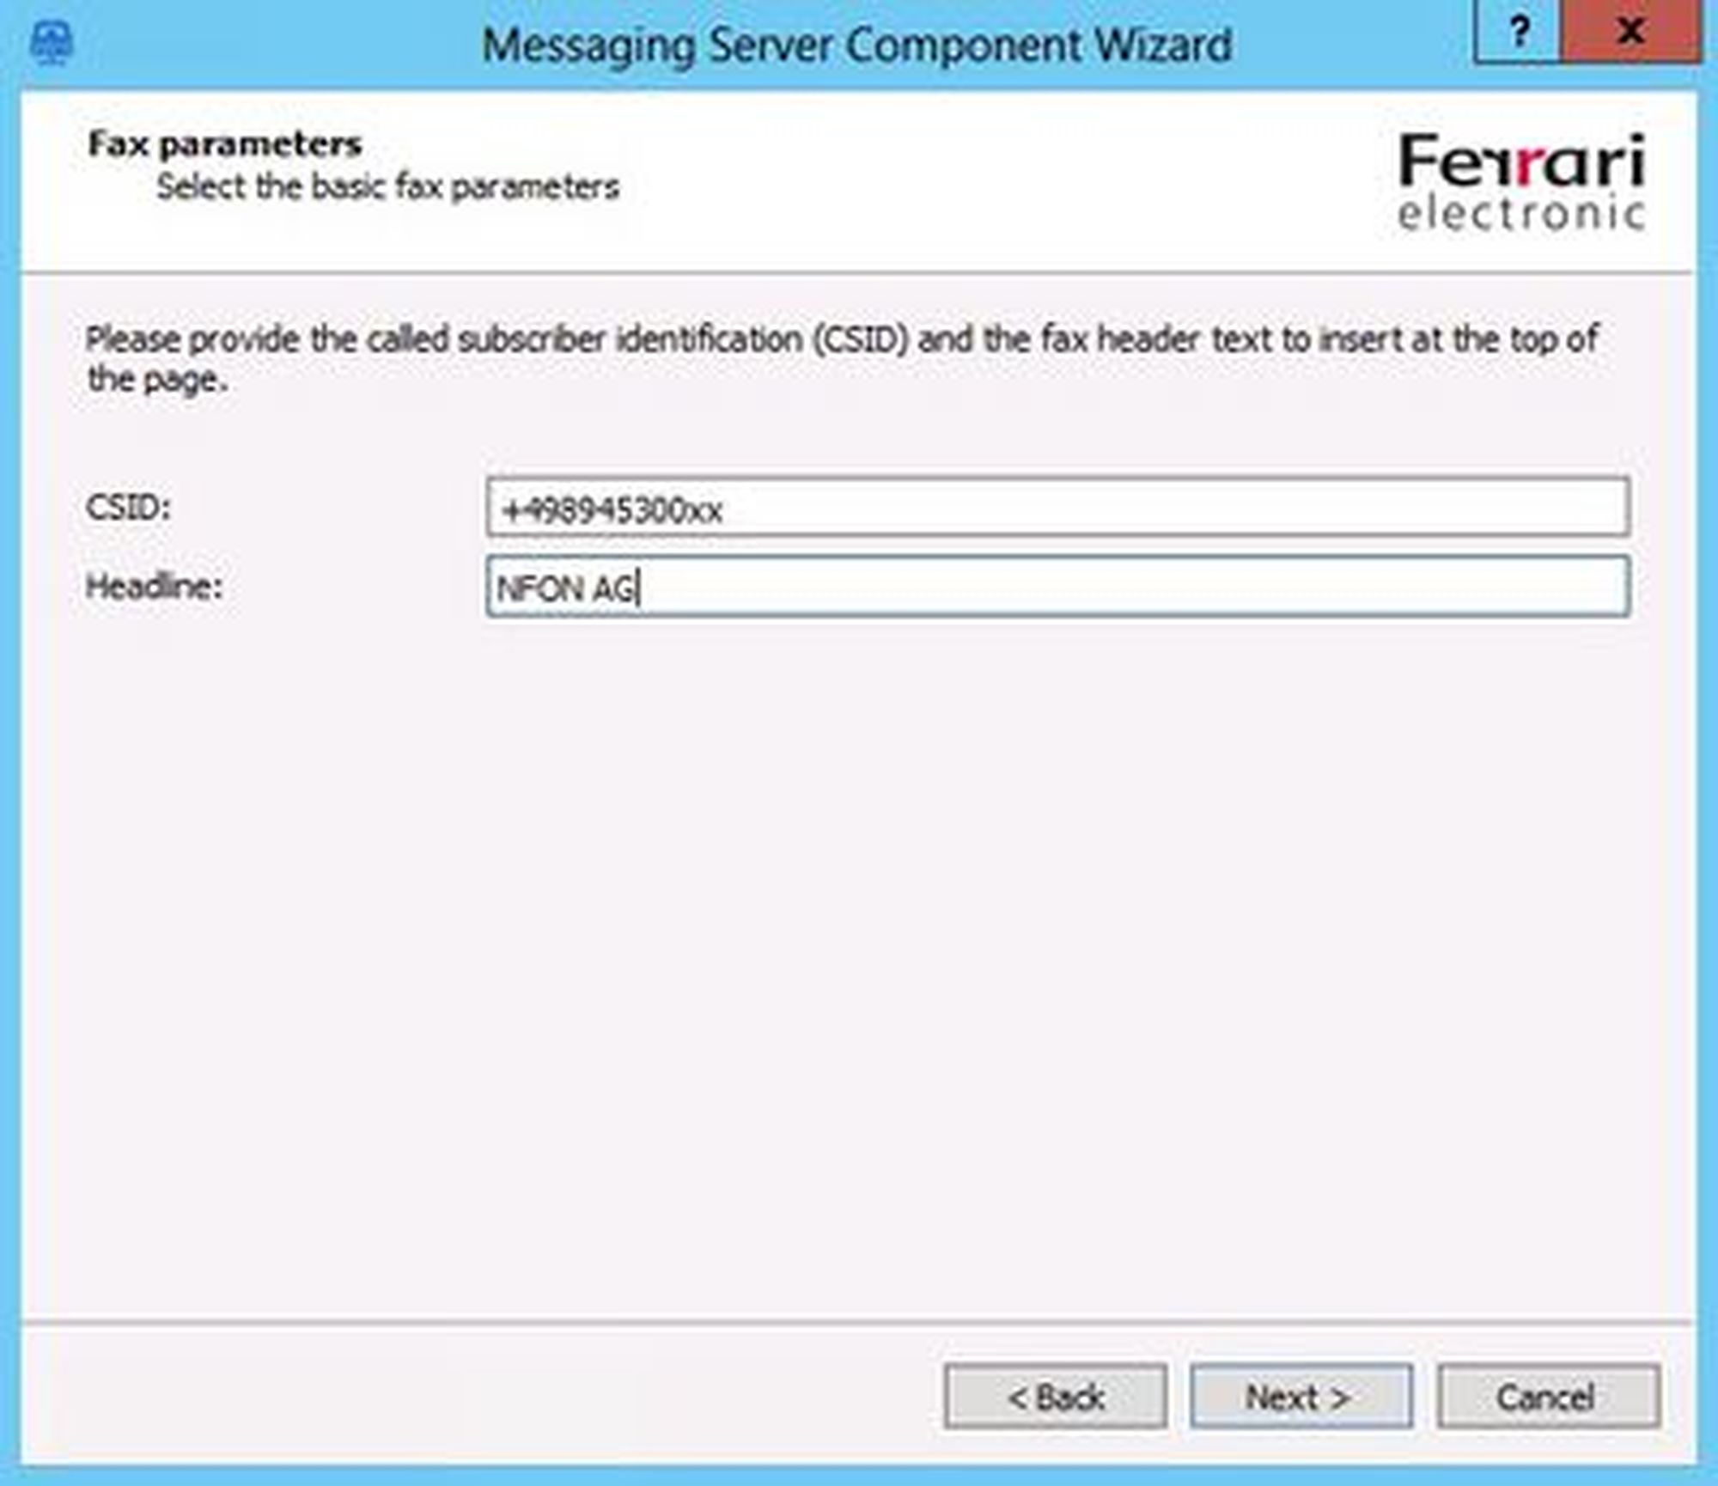Focus the CSID input field
This screenshot has width=1718, height=1486.
pos(1057,508)
